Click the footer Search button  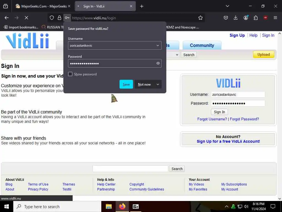click(x=177, y=169)
